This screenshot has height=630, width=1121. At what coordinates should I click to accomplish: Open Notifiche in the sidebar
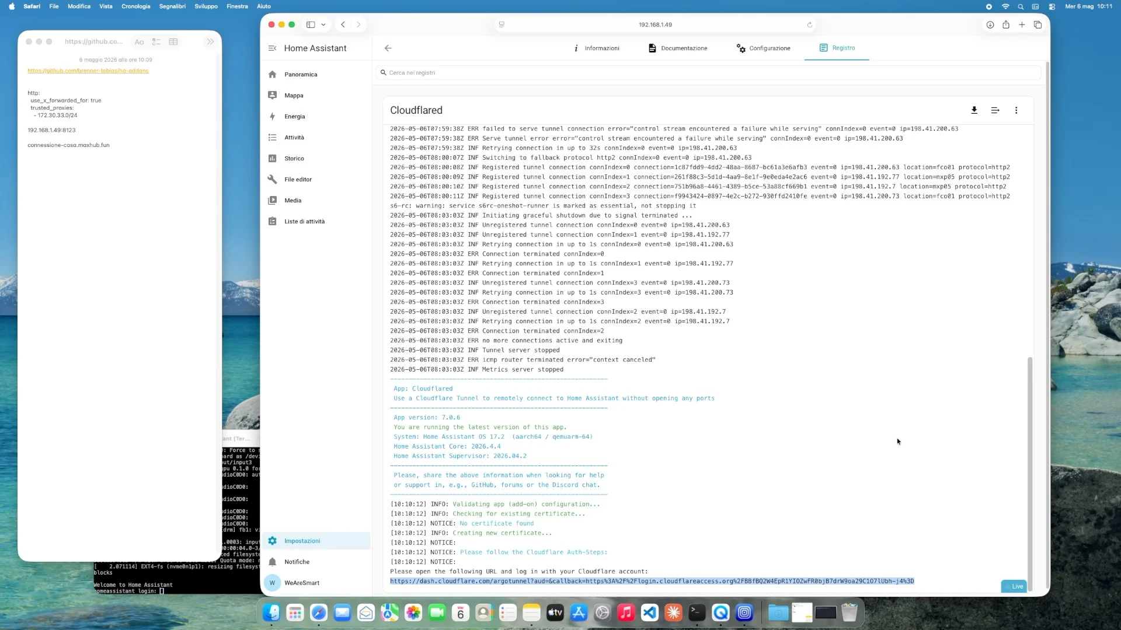click(x=316, y=562)
